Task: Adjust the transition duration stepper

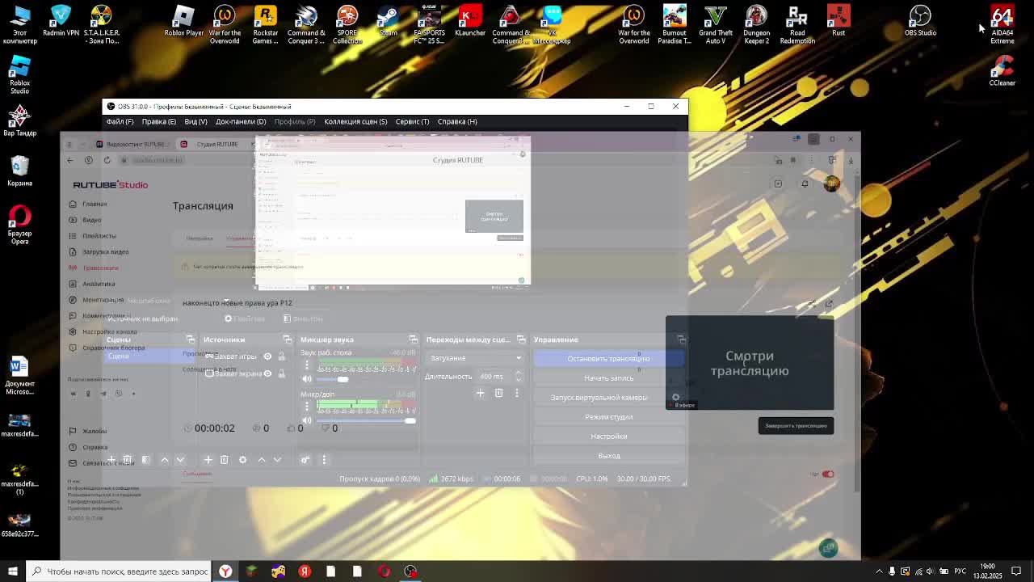Action: (x=519, y=377)
